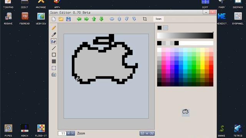Launch the FLOOD-IT game icon

pos(41,130)
